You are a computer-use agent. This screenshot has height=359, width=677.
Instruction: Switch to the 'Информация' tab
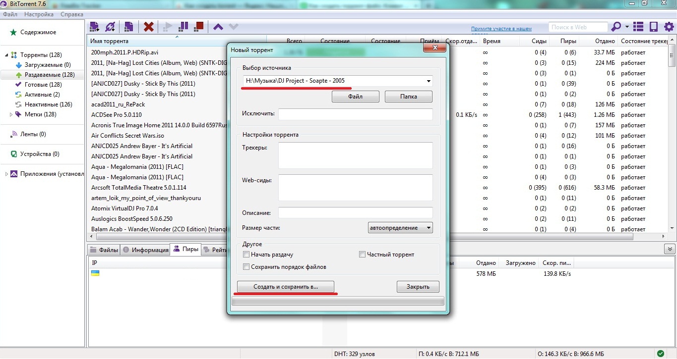[146, 250]
